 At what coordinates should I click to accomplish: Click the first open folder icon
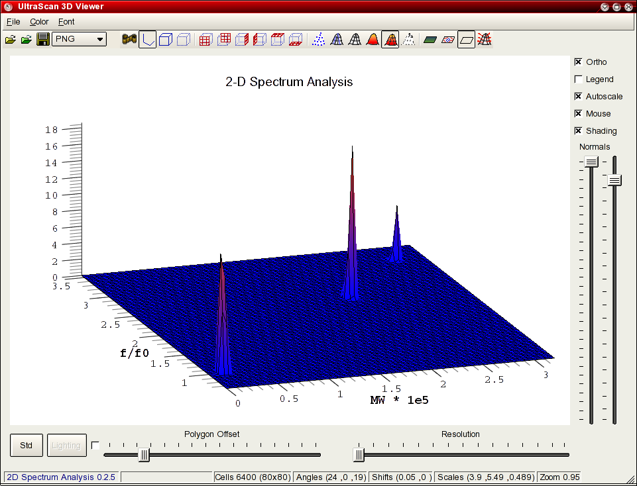pos(10,40)
